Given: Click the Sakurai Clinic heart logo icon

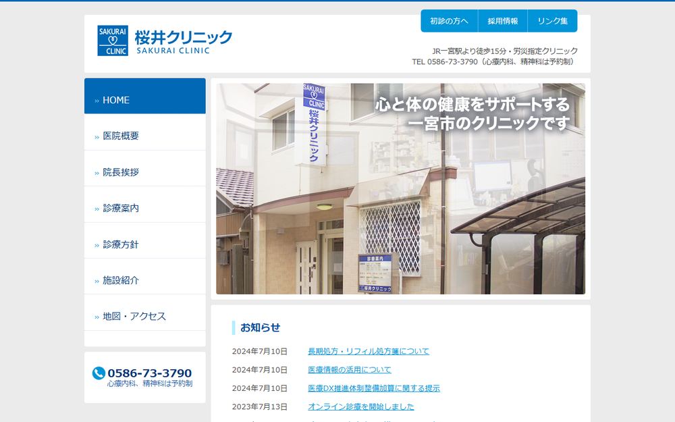Looking at the screenshot, I should point(113,41).
